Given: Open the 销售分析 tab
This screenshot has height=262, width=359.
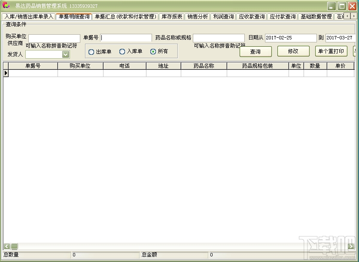Looking at the screenshot, I should pyautogui.click(x=198, y=17).
